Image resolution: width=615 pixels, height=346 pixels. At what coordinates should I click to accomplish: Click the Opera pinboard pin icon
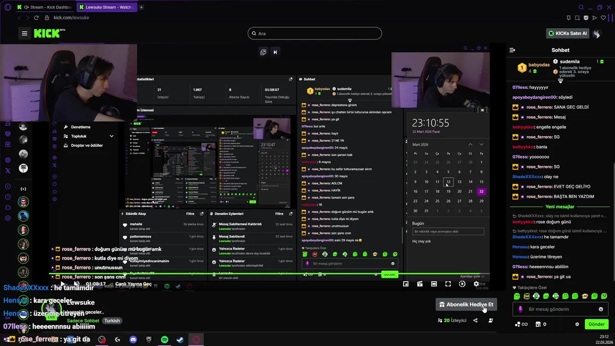568,18
